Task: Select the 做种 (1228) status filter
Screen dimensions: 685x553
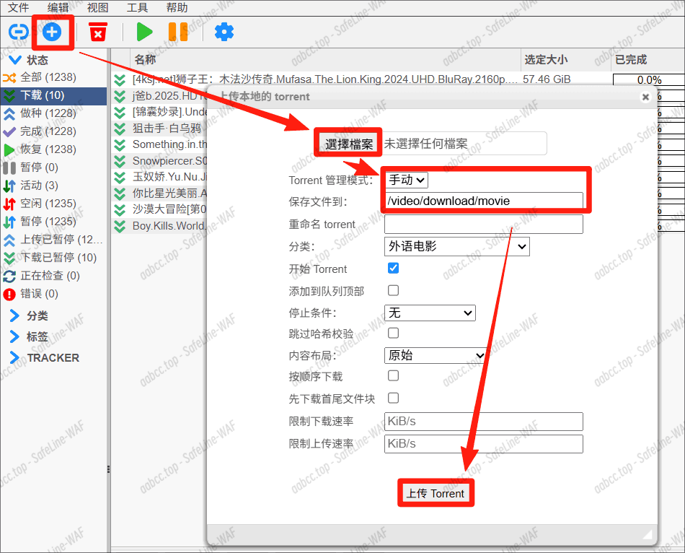Action: click(53, 113)
